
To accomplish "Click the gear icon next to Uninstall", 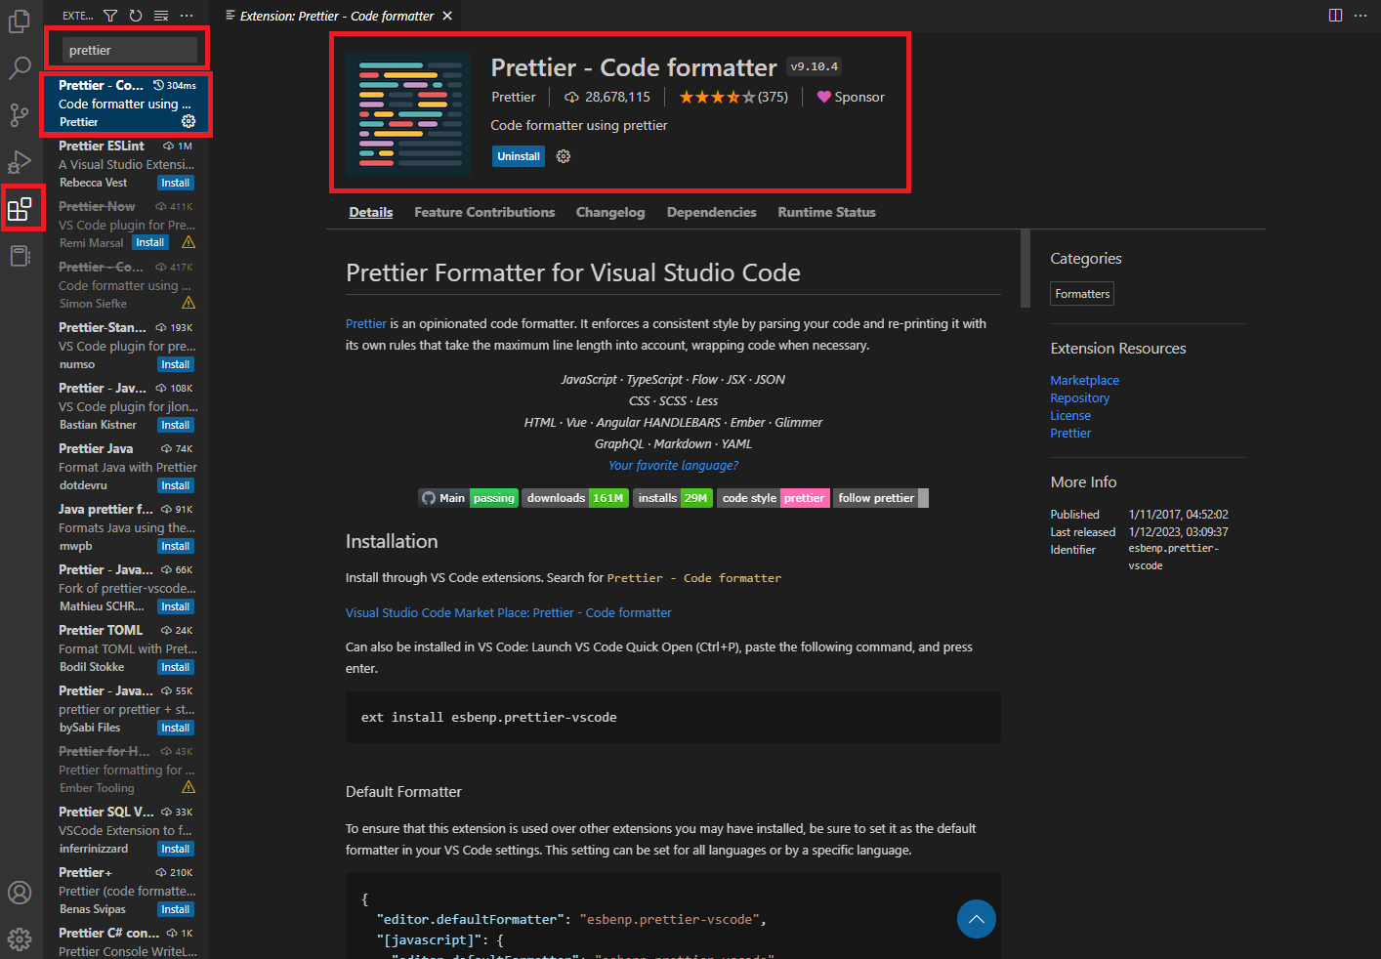I will [x=564, y=156].
